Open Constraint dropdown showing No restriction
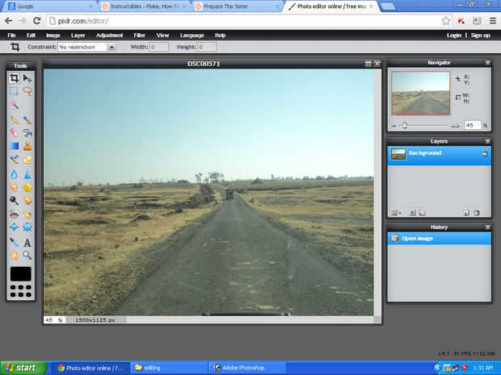This screenshot has width=501, height=375. (86, 48)
